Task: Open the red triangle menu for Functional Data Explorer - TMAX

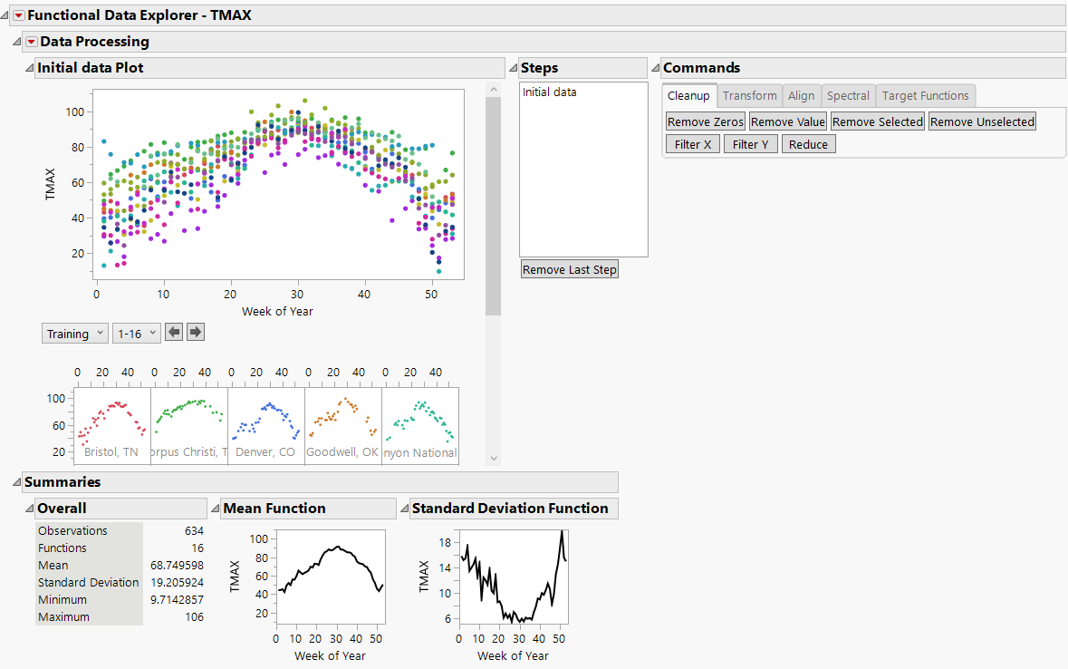Action: [x=17, y=15]
